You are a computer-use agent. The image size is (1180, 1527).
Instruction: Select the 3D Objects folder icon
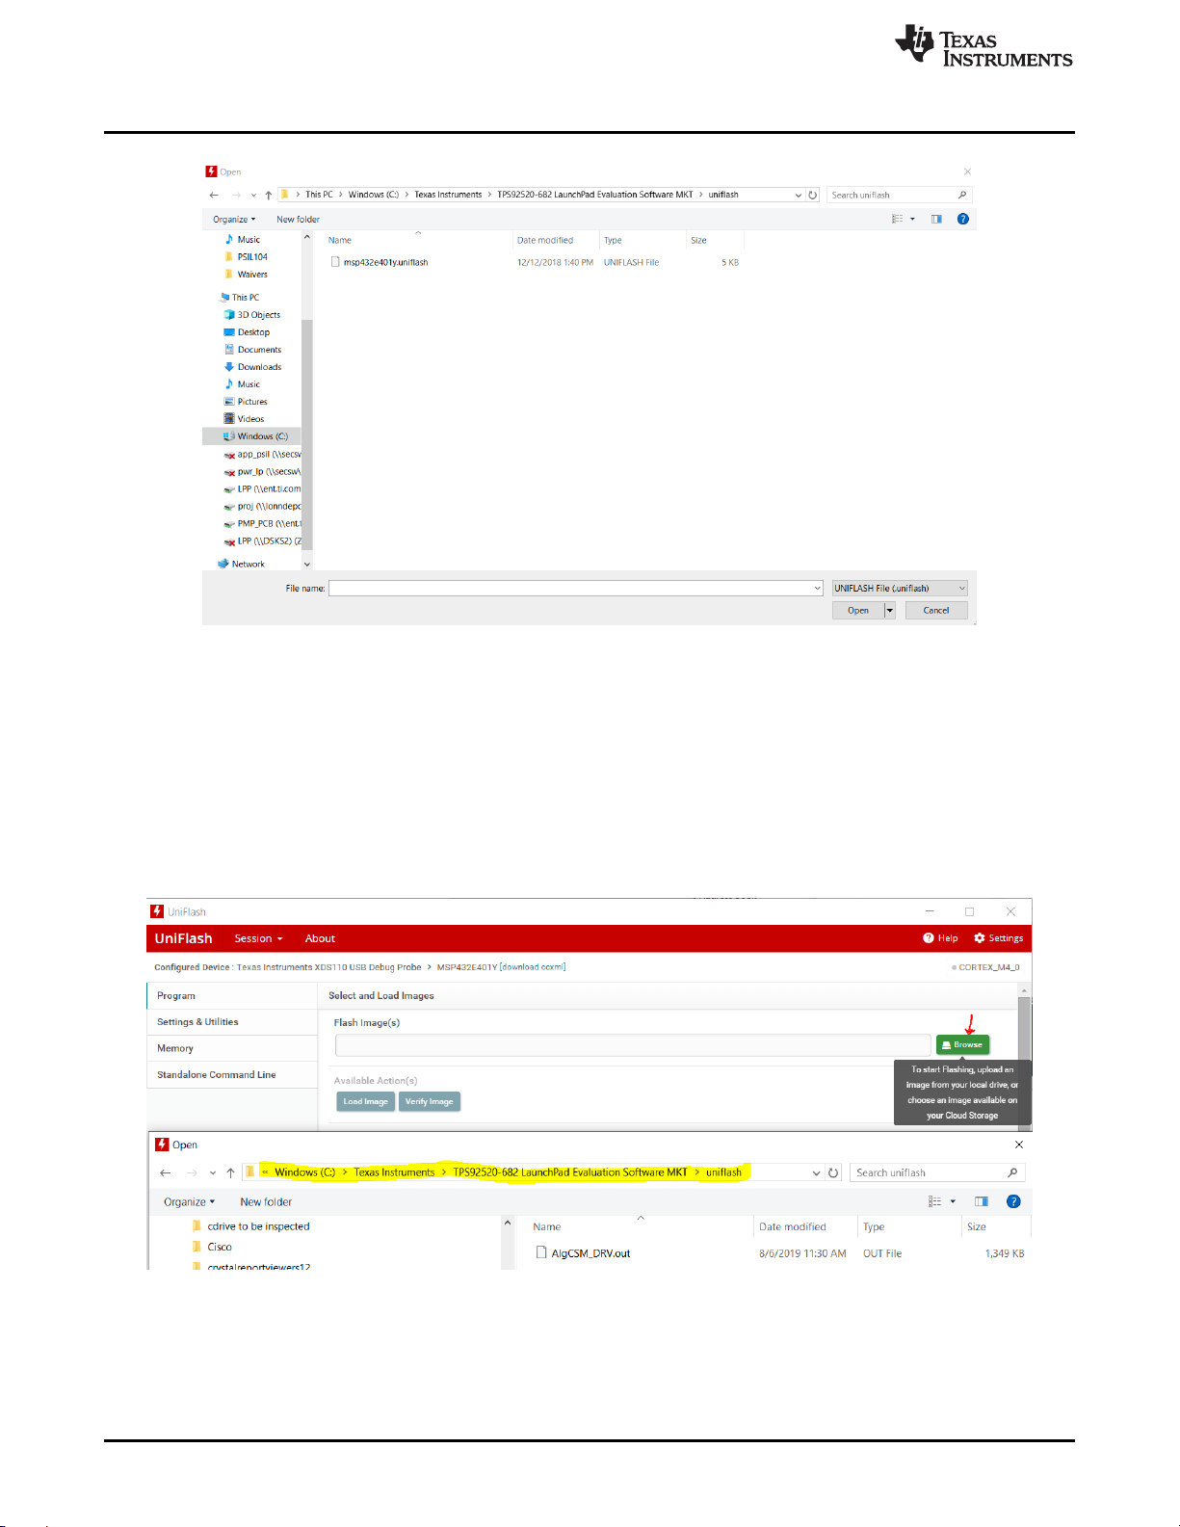[229, 314]
